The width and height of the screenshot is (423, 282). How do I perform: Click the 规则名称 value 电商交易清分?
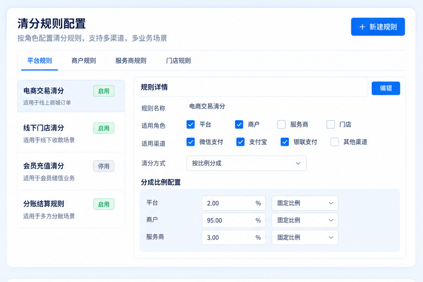click(207, 106)
